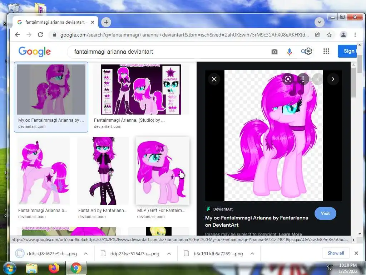Open the Chrome profile avatar menu

click(x=343, y=35)
